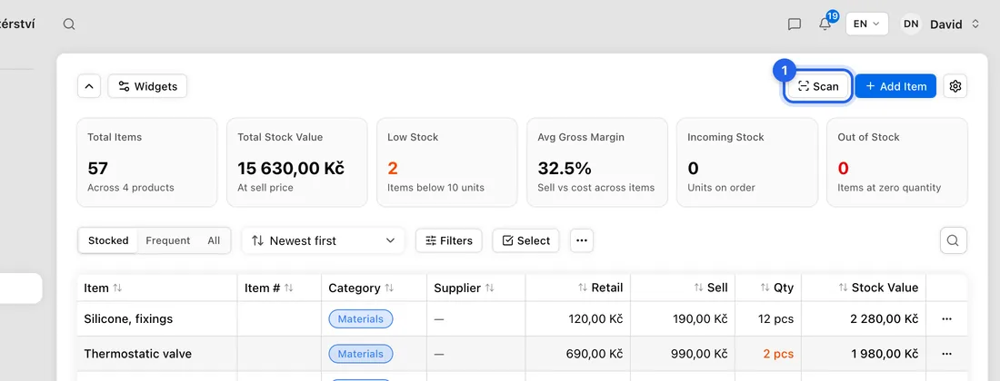Open the chat messages icon
This screenshot has height=381, width=1000.
coord(794,24)
